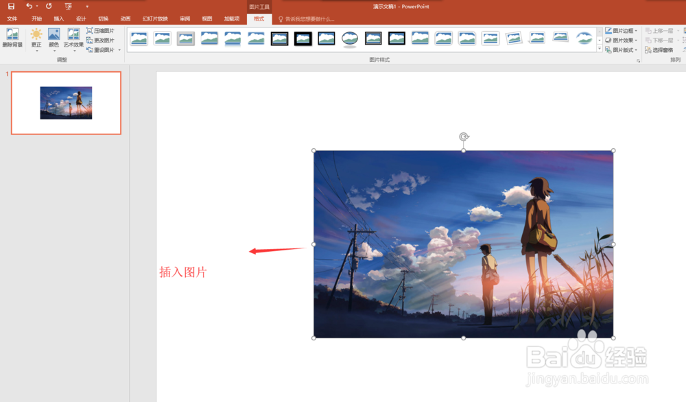Apply the Center Shadow Rectangle picture style
The image size is (686, 402).
[420, 38]
